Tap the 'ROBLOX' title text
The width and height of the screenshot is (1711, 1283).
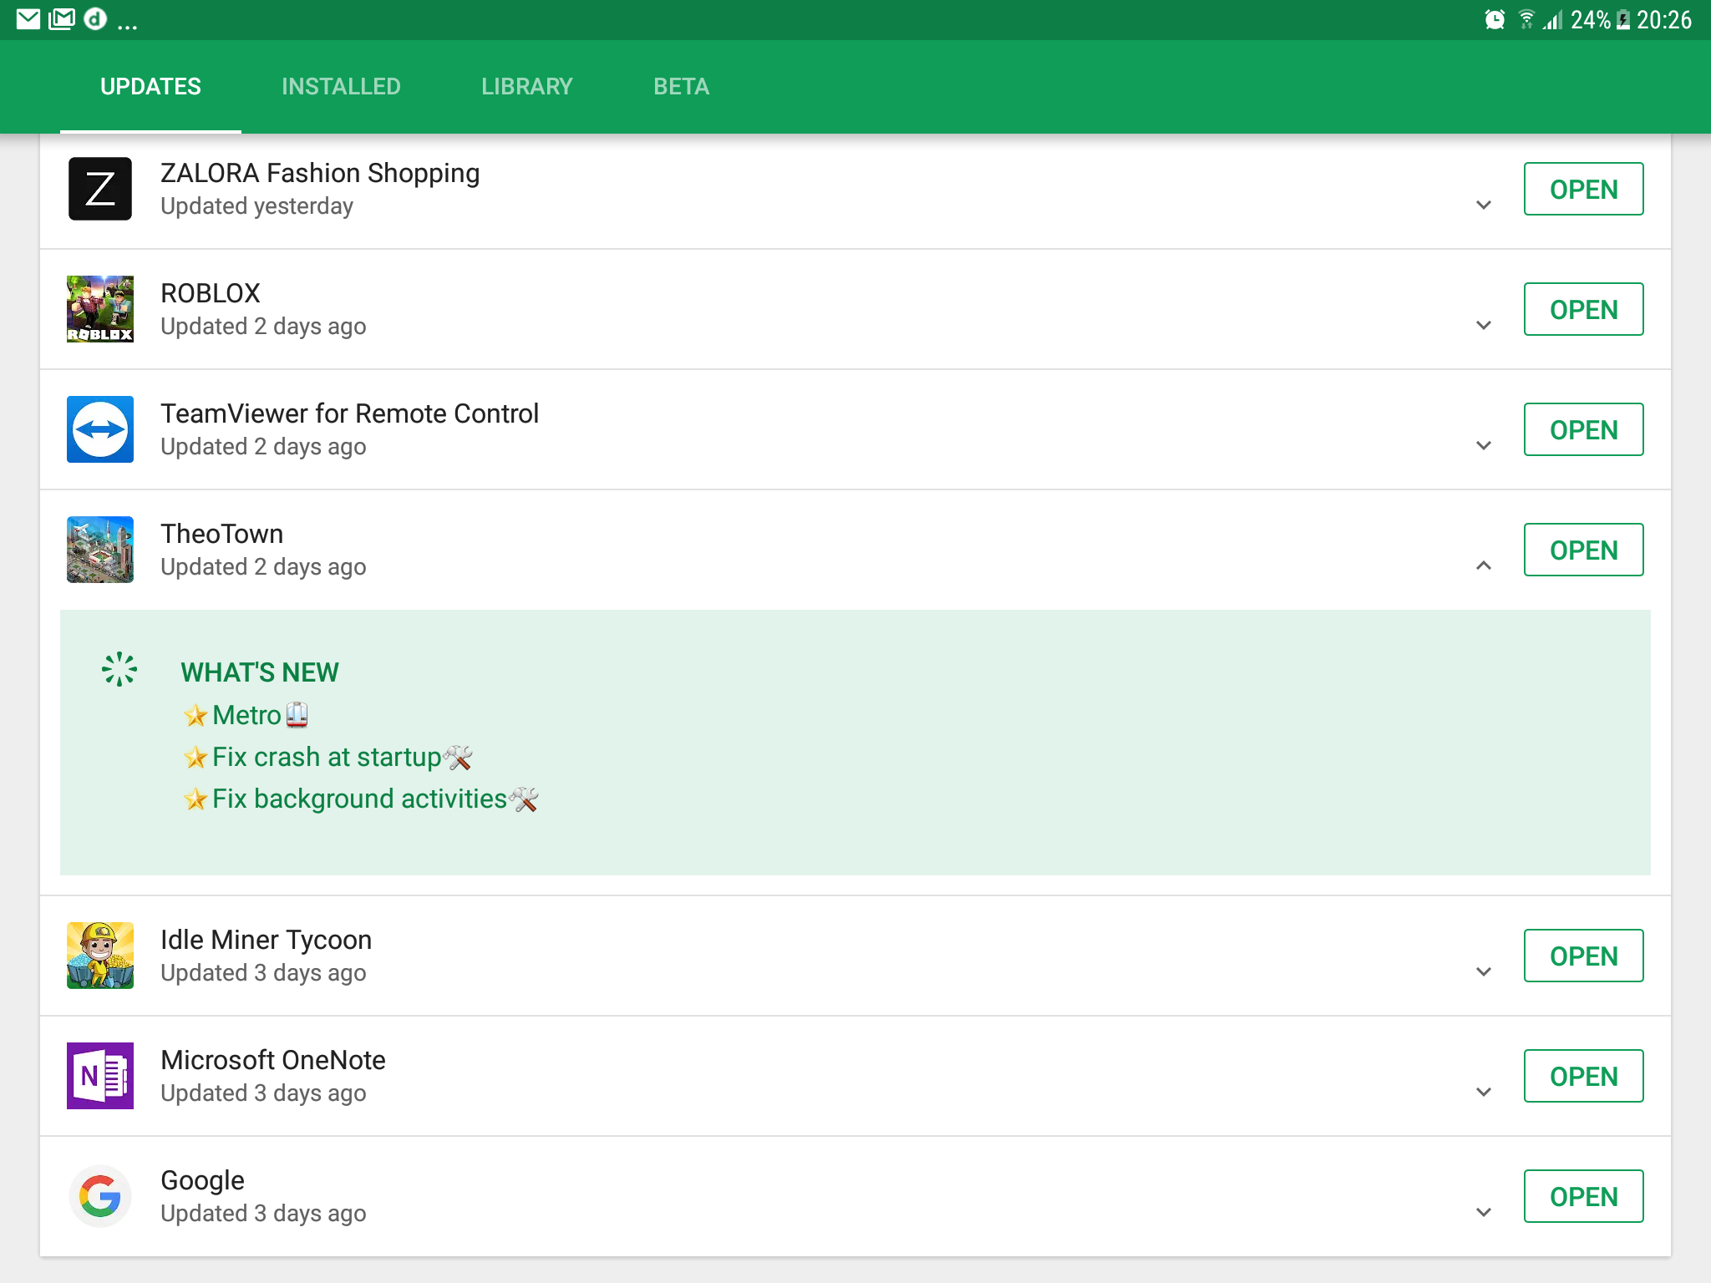(211, 293)
